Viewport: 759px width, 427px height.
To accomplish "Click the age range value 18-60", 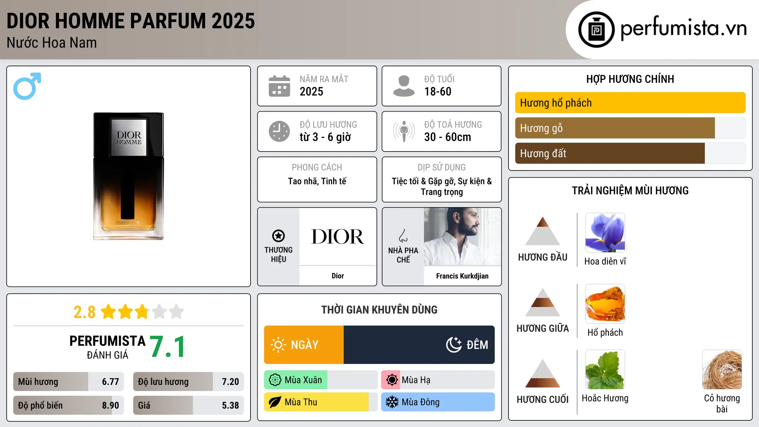I will [438, 92].
